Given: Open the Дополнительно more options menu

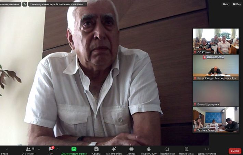Looking at the screenshot, I should 207,151.
